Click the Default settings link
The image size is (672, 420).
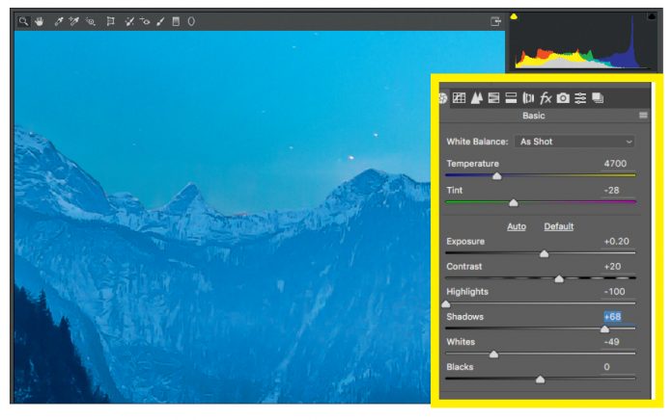[558, 226]
